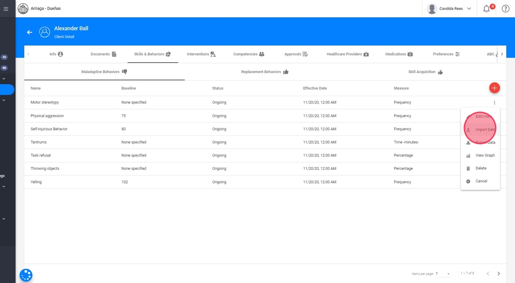Click the round blue palette icon at the bottom left
Viewport: 515px width, 283px height.
click(26, 275)
